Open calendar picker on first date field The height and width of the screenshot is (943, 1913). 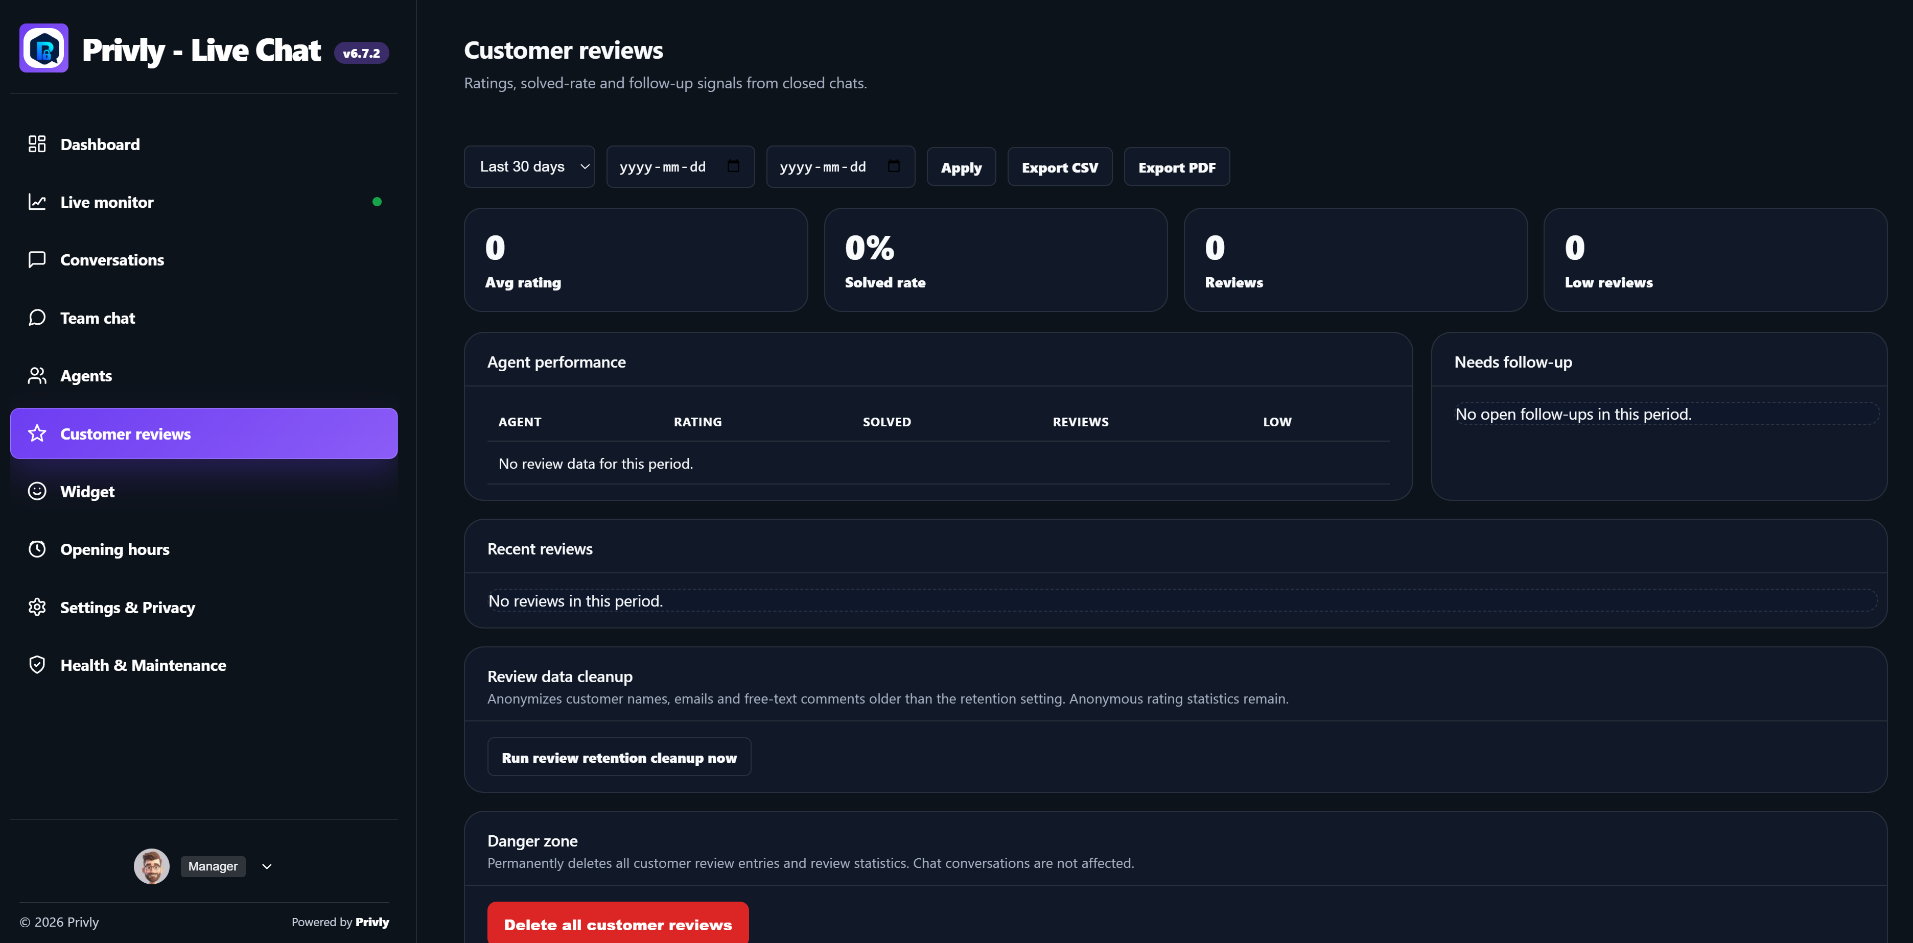tap(733, 166)
